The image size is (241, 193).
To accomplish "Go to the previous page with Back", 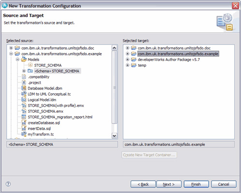I will click(143, 184).
